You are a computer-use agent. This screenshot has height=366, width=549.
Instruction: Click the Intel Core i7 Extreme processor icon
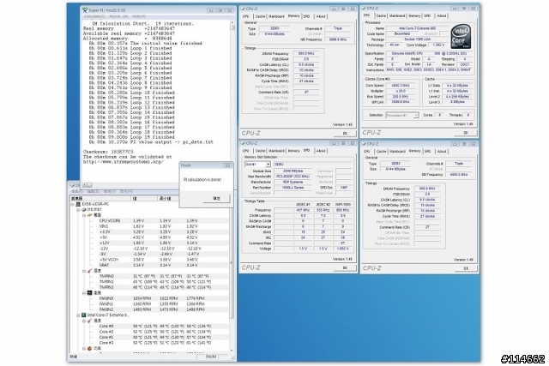[x=84, y=315]
